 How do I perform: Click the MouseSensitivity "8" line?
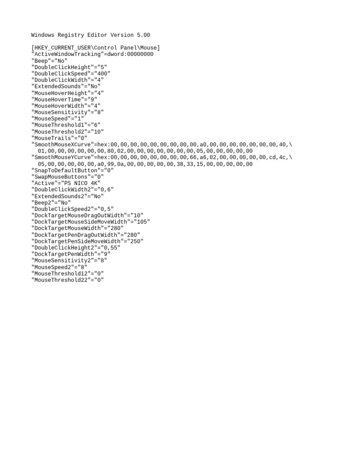tap(67, 112)
